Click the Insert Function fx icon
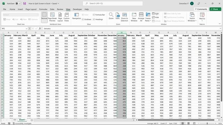 (x=40, y=28)
